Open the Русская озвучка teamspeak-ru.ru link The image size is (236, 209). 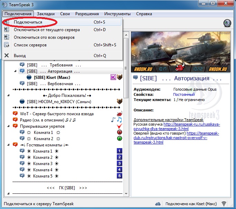(x=177, y=127)
